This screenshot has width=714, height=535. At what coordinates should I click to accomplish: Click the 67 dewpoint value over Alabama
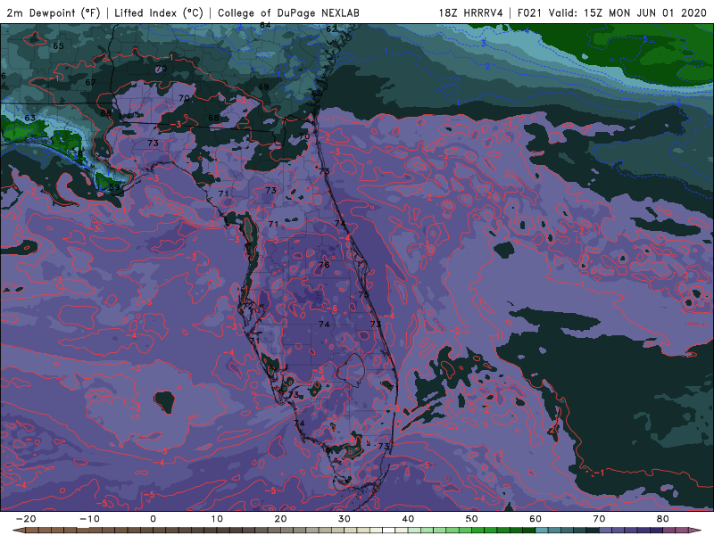click(90, 82)
